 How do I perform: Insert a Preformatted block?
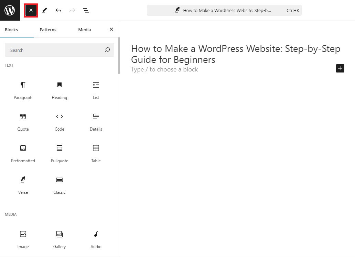click(23, 154)
